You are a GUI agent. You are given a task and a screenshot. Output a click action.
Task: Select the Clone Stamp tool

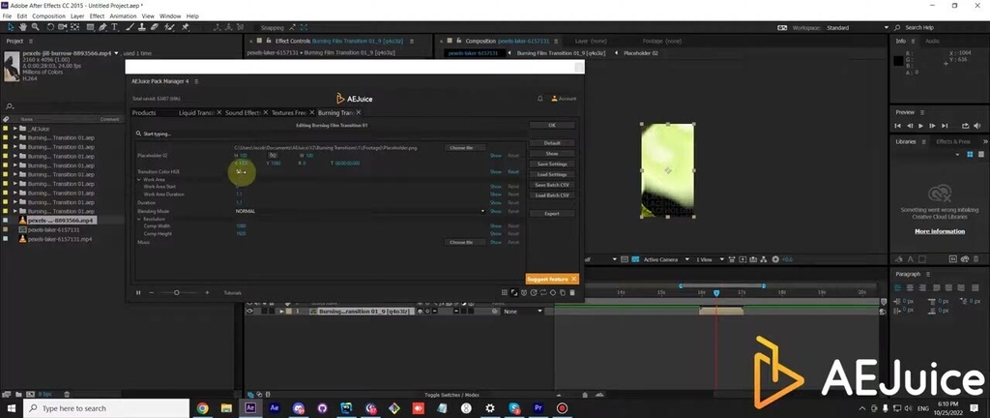coord(143,27)
